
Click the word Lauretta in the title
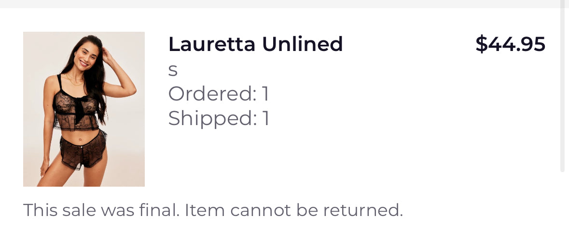click(x=211, y=44)
